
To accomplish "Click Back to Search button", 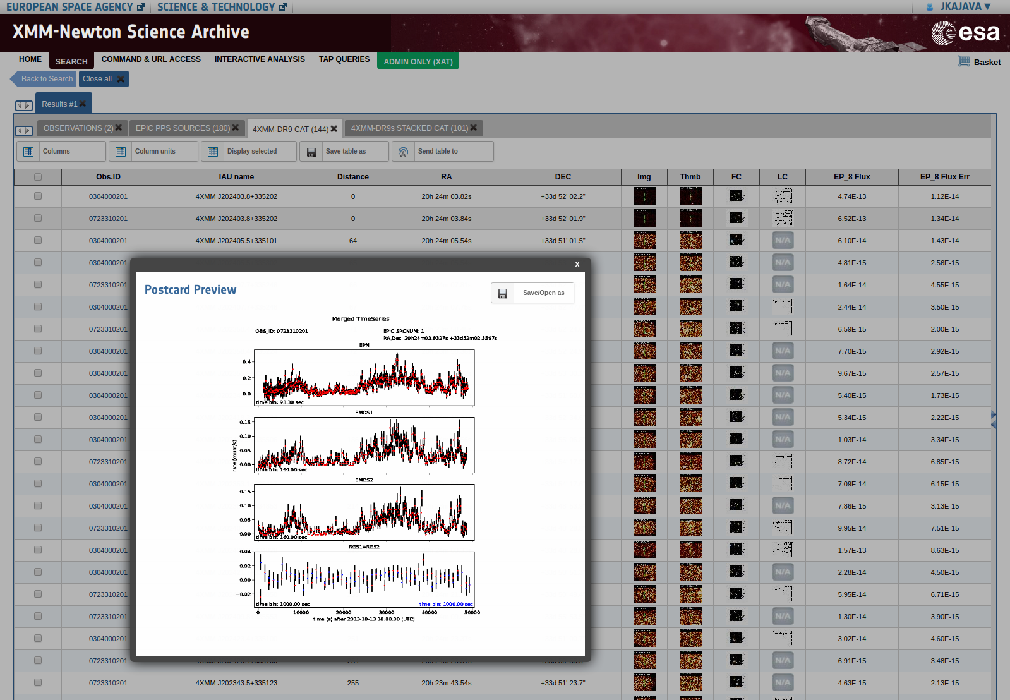I will click(x=44, y=79).
